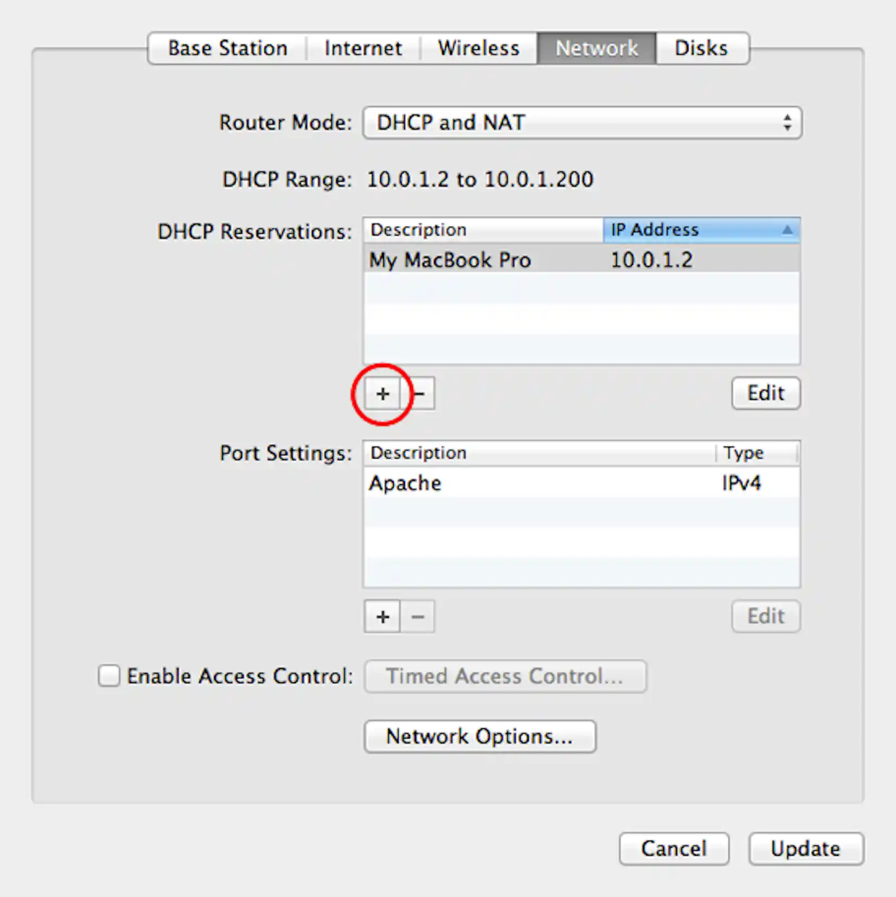Edit the My MacBook Pro reservation
896x897 pixels.
coord(765,393)
